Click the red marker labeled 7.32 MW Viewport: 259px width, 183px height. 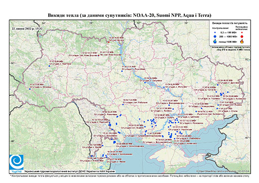99,55
